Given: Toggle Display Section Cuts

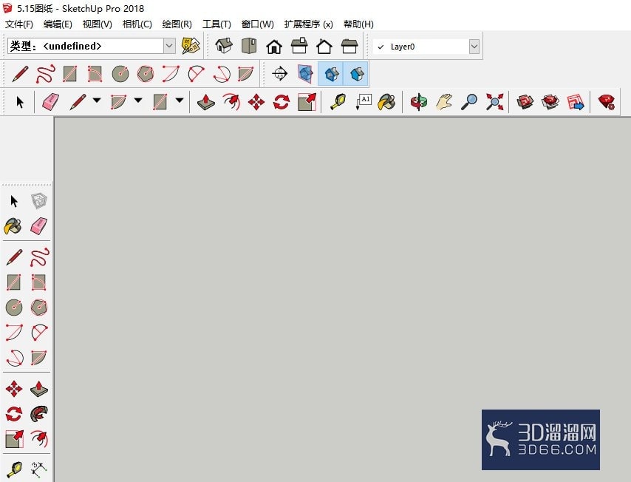Looking at the screenshot, I should point(331,74).
